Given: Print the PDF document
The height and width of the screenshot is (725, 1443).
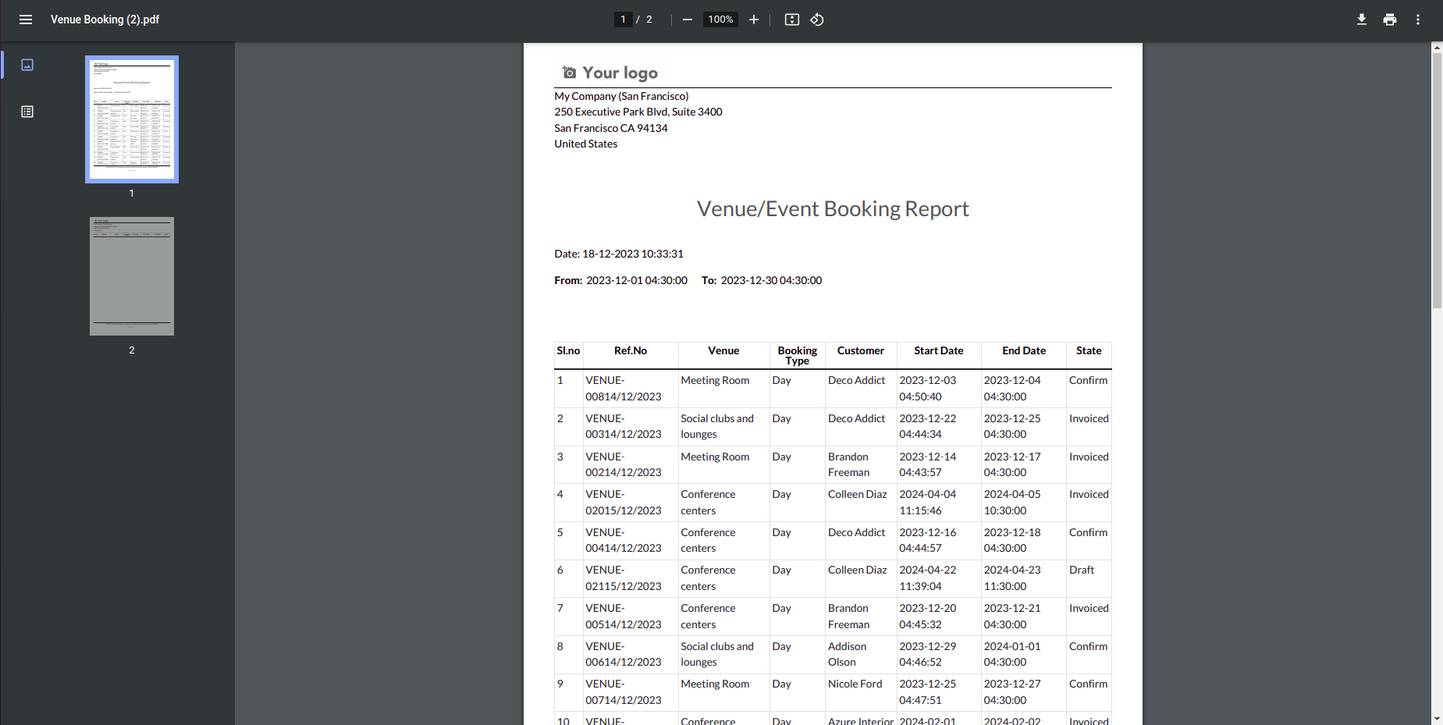Looking at the screenshot, I should tap(1390, 20).
